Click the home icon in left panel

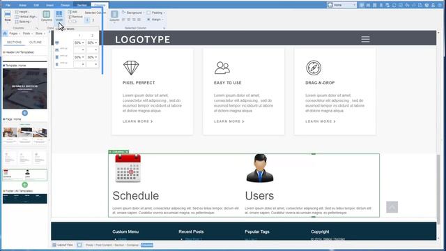click(x=5, y=33)
